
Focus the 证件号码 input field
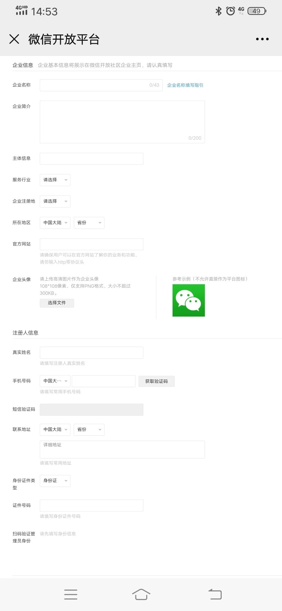[91, 506]
